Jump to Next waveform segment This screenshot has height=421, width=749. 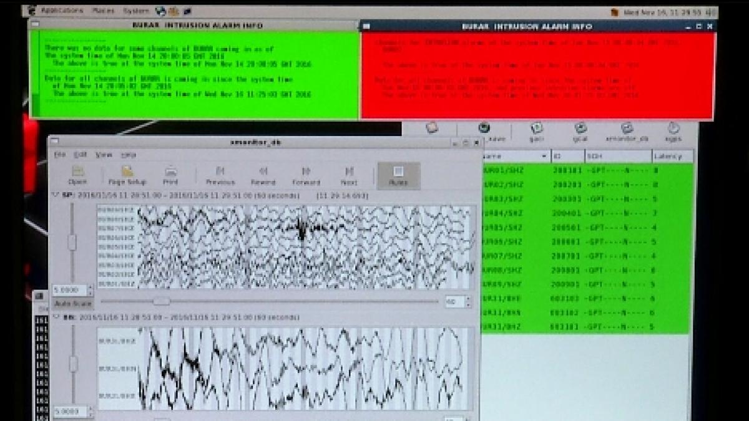(x=349, y=174)
